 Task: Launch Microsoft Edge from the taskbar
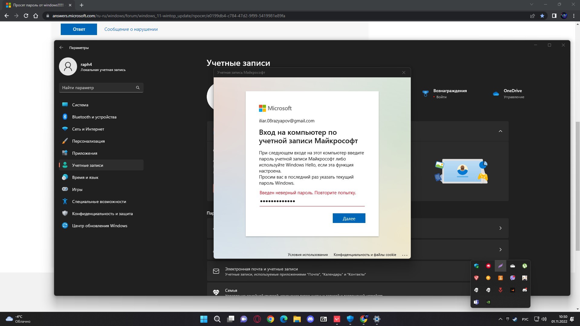coord(284,319)
